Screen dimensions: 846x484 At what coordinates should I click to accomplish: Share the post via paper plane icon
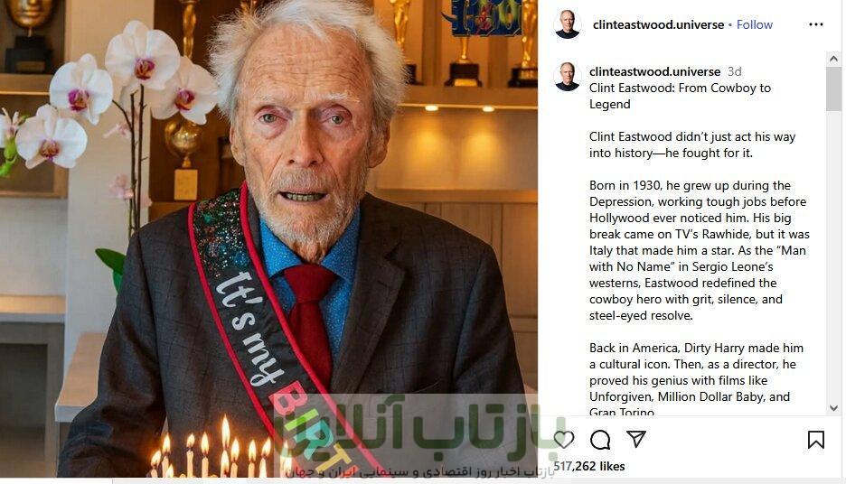[x=636, y=439]
